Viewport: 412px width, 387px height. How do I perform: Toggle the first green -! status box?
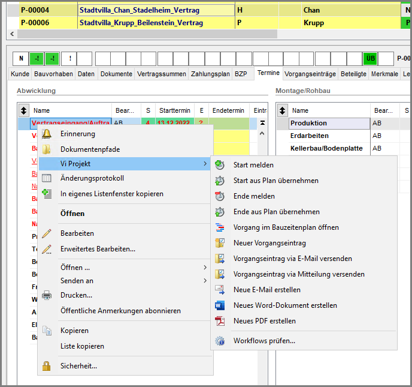(x=37, y=58)
